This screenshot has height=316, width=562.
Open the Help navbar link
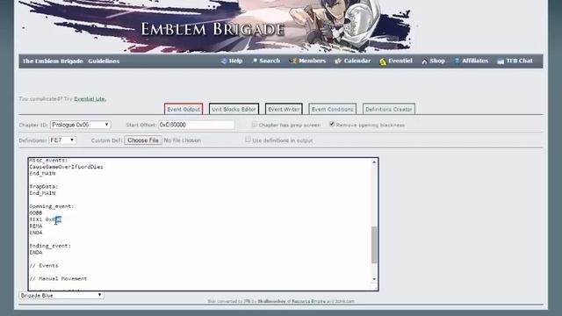coord(235,61)
